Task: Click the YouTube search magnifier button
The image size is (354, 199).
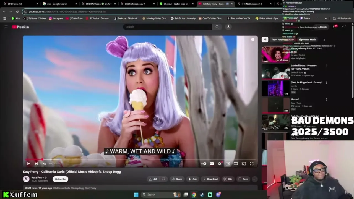Action: 217,27
